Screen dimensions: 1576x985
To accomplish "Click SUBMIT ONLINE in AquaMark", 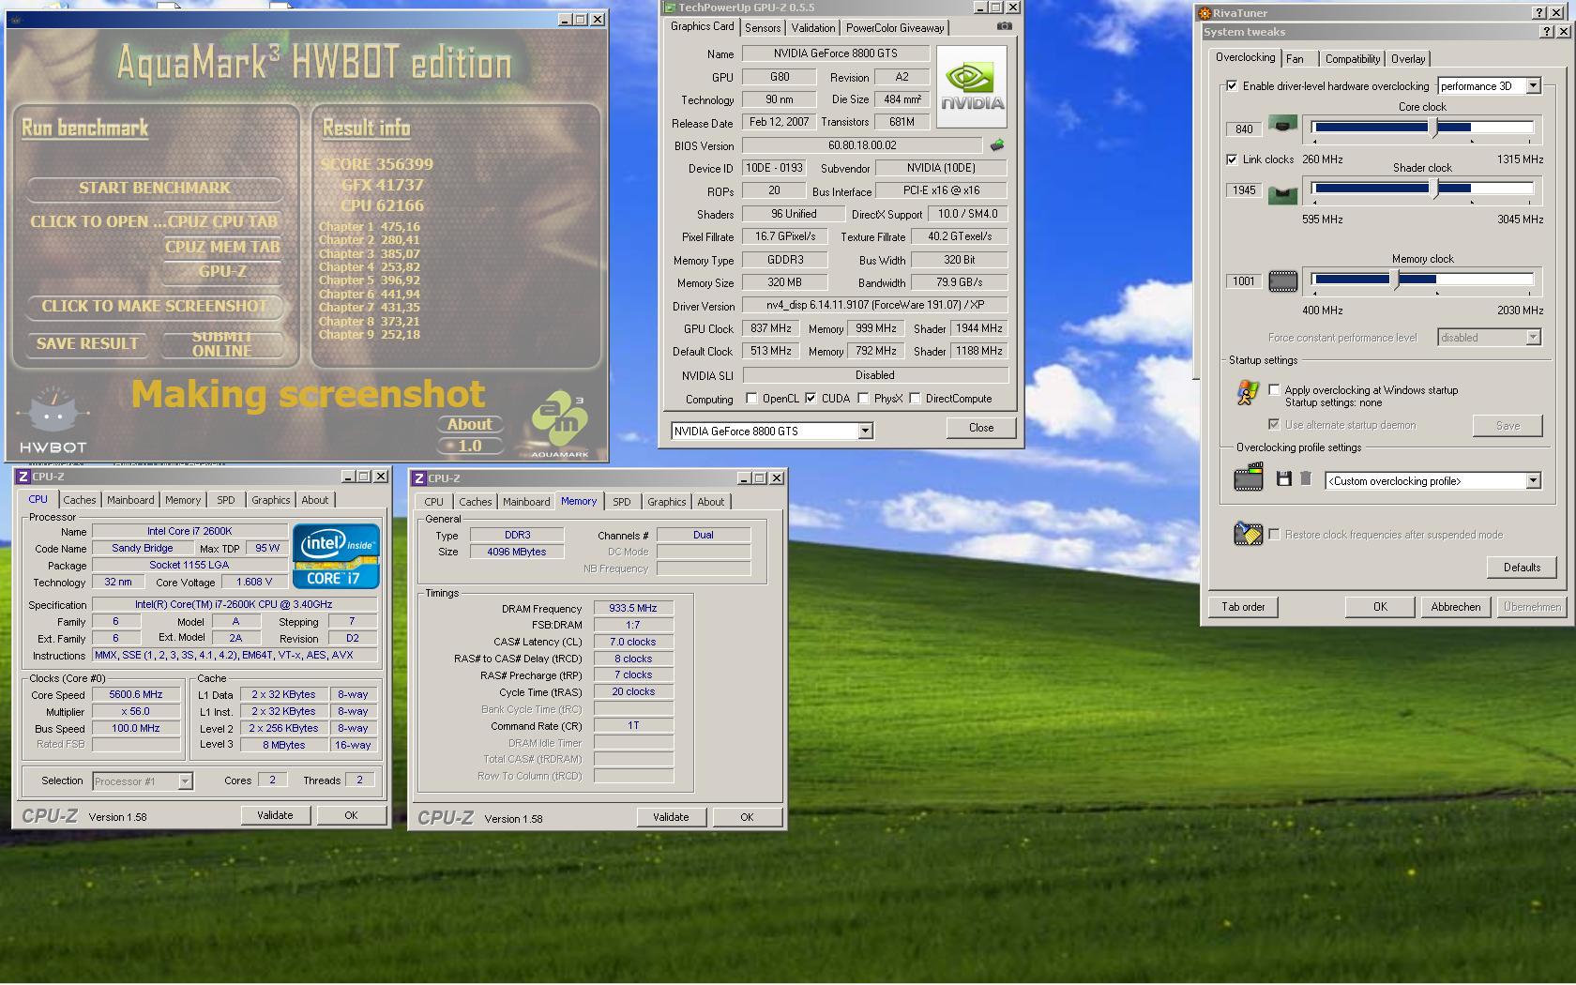I will coord(222,343).
